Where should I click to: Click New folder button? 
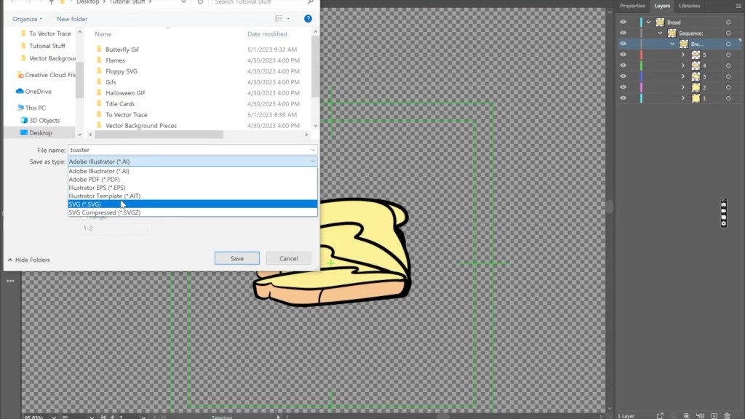tap(72, 19)
